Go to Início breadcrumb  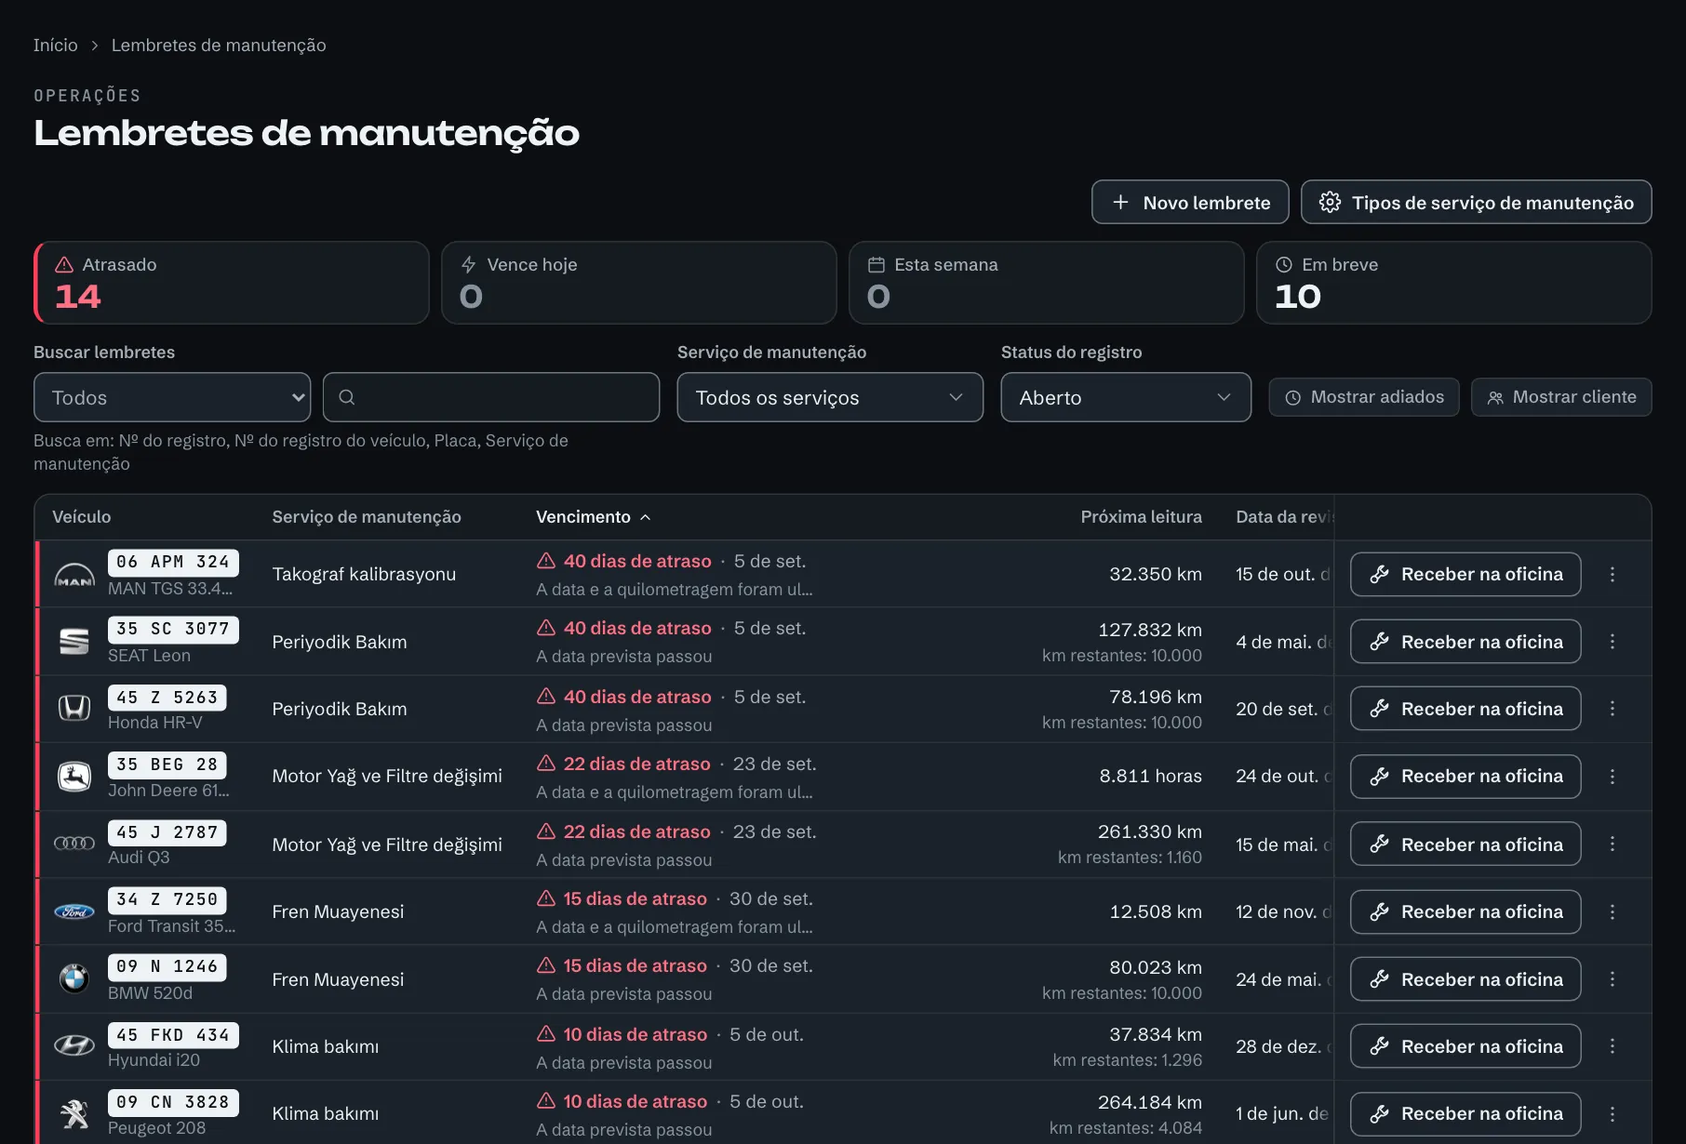(56, 45)
